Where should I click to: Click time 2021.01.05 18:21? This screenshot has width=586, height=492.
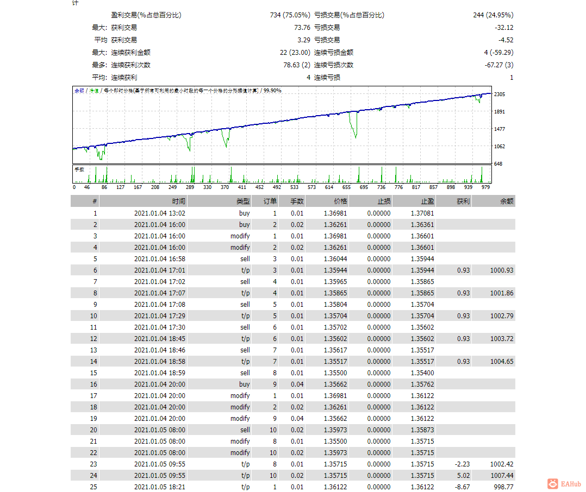tap(160, 487)
